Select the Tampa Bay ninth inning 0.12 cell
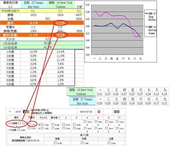The width and height of the screenshot is (174, 146). [164, 103]
